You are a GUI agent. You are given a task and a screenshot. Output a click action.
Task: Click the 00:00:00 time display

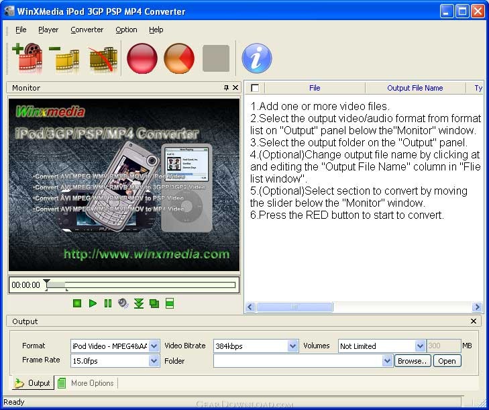(x=26, y=285)
